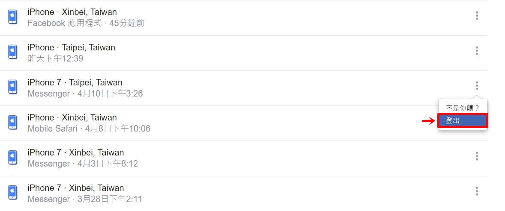Choose 不是你嗎？ from the popup menu

[x=463, y=108]
